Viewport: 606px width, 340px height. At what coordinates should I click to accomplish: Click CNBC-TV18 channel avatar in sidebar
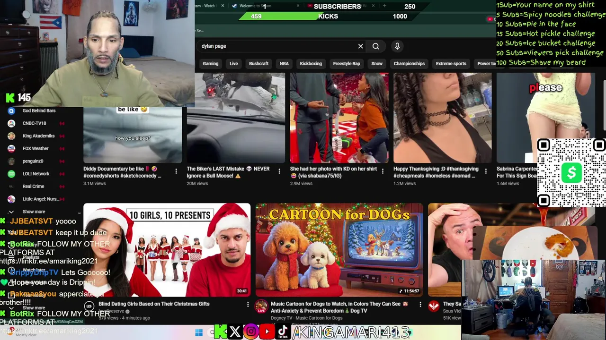click(11, 123)
